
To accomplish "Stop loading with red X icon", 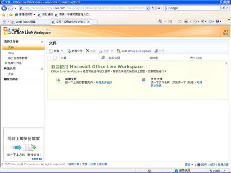I will pos(159,8).
